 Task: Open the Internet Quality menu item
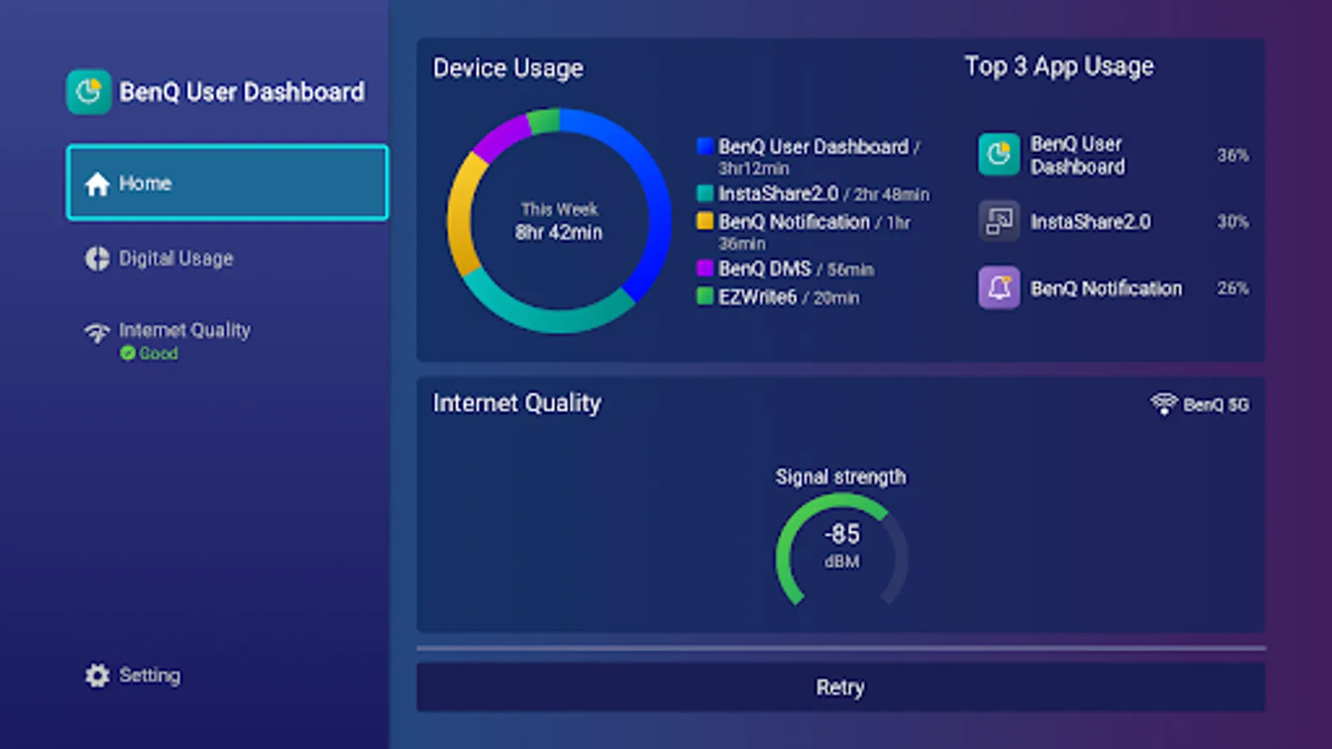pyautogui.click(x=227, y=340)
